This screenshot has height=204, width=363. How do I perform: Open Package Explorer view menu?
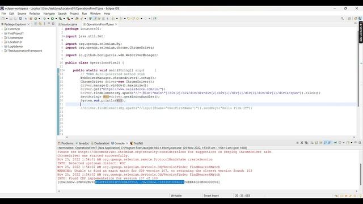[x=44, y=24]
